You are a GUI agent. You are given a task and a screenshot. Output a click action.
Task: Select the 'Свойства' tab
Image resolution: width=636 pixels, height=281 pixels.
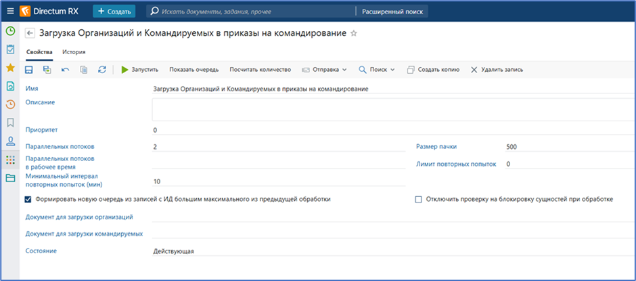(x=39, y=51)
